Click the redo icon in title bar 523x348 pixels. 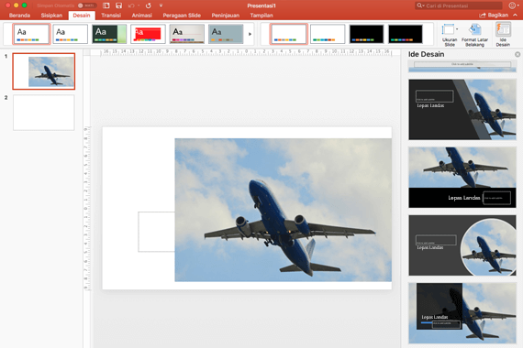149,5
